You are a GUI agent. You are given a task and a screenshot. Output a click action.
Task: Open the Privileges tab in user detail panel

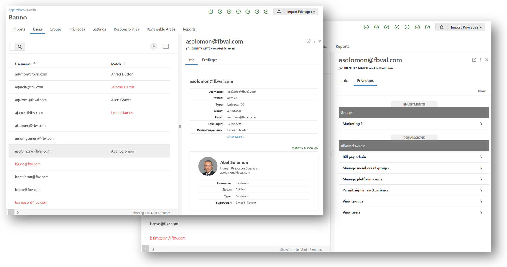(x=209, y=60)
